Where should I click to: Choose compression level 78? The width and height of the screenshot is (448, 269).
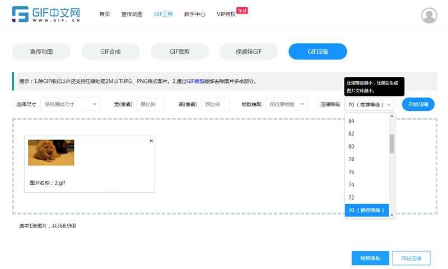click(367, 159)
